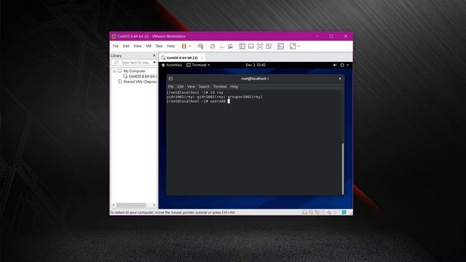Switch to Unity mode icon

(269, 46)
